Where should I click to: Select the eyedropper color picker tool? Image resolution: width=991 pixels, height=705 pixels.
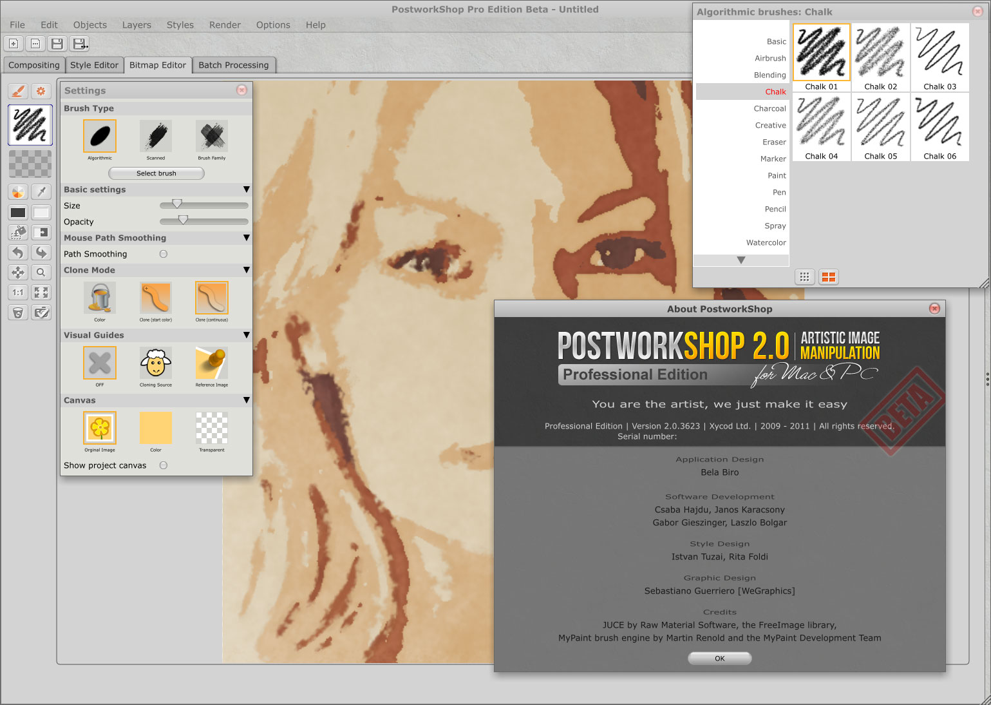tap(41, 192)
